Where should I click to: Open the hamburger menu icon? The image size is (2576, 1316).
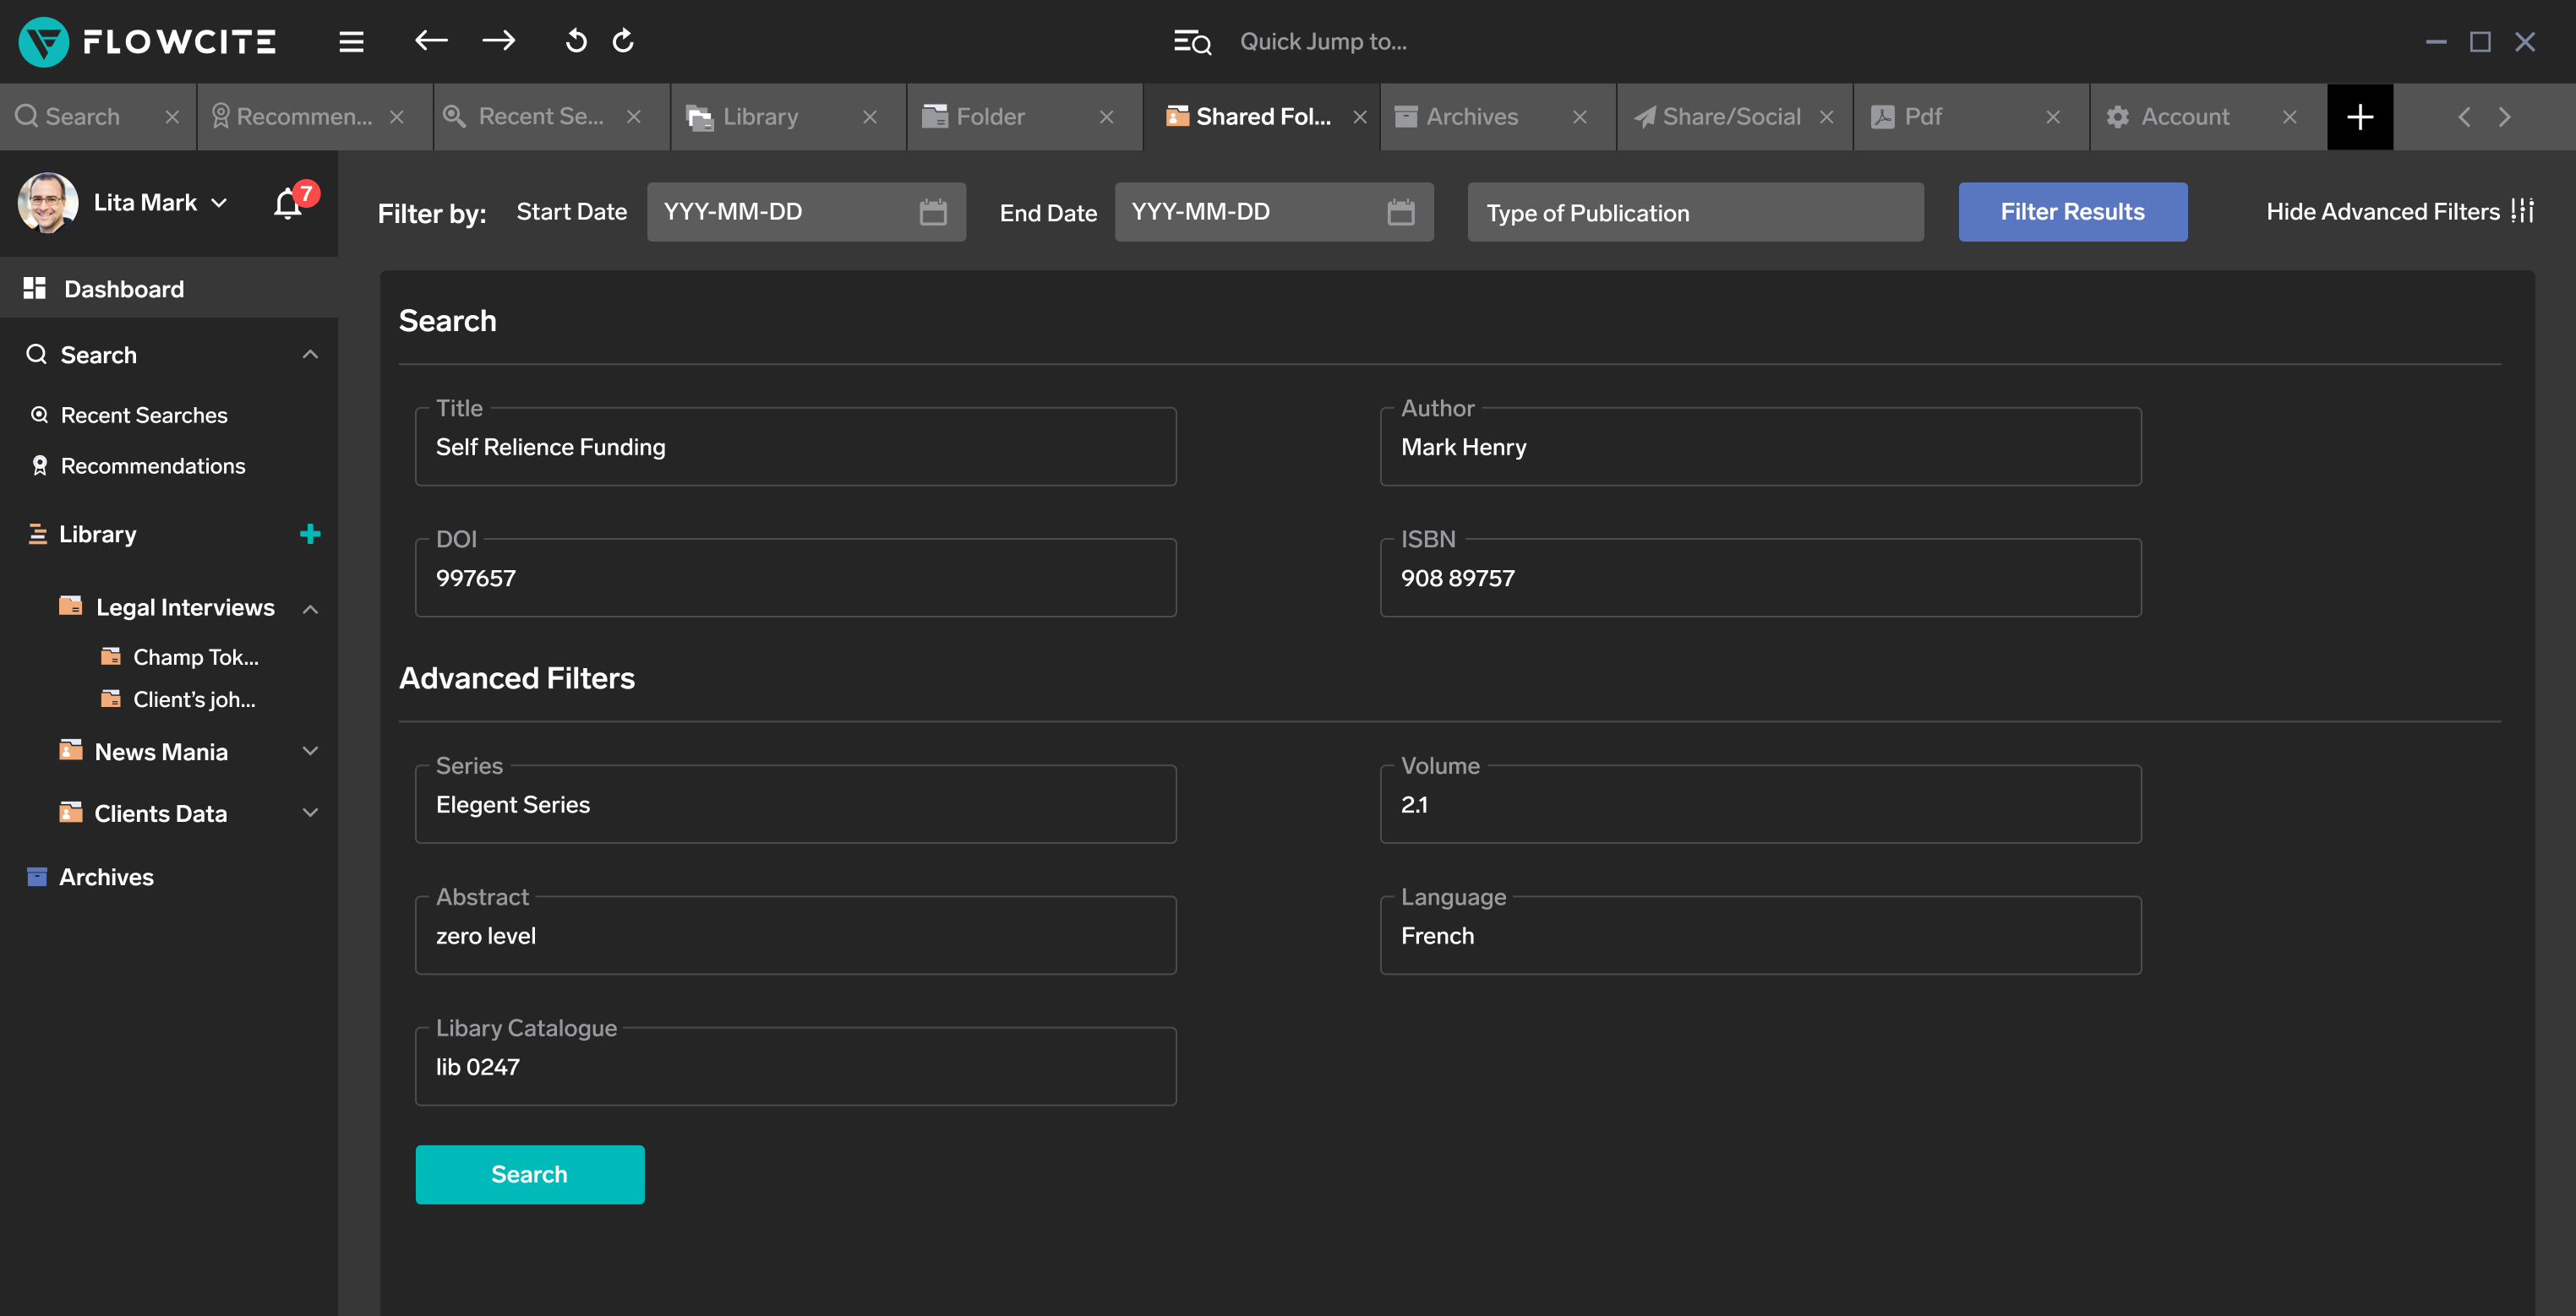pyautogui.click(x=350, y=42)
